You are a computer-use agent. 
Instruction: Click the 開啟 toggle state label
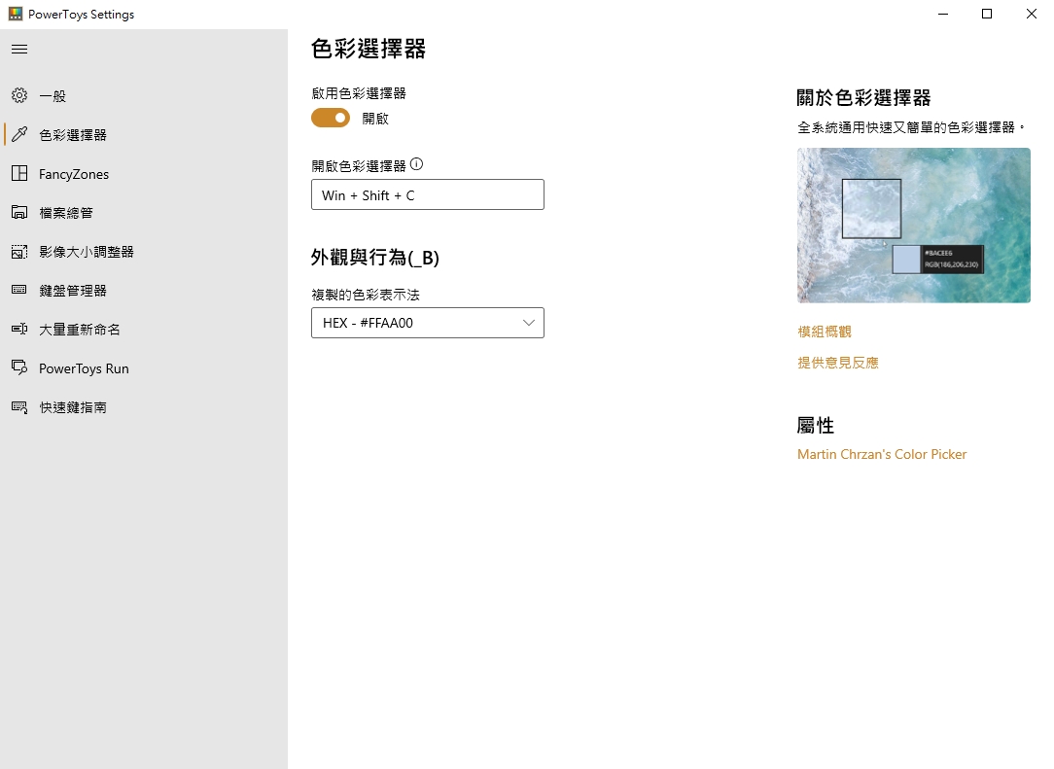(x=375, y=119)
